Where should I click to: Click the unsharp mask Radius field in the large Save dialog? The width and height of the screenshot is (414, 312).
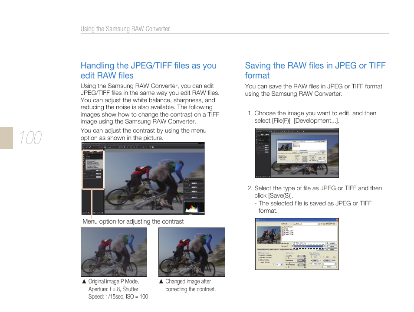(x=302, y=260)
